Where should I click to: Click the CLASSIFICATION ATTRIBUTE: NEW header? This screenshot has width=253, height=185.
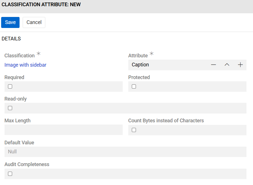[41, 5]
